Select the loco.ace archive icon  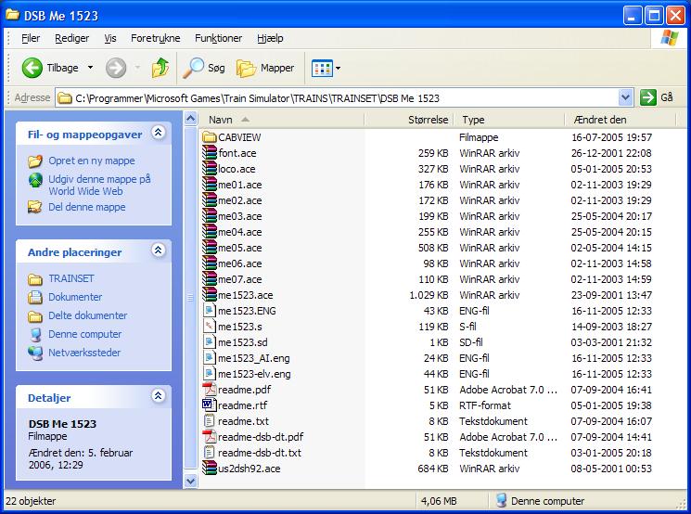point(210,169)
